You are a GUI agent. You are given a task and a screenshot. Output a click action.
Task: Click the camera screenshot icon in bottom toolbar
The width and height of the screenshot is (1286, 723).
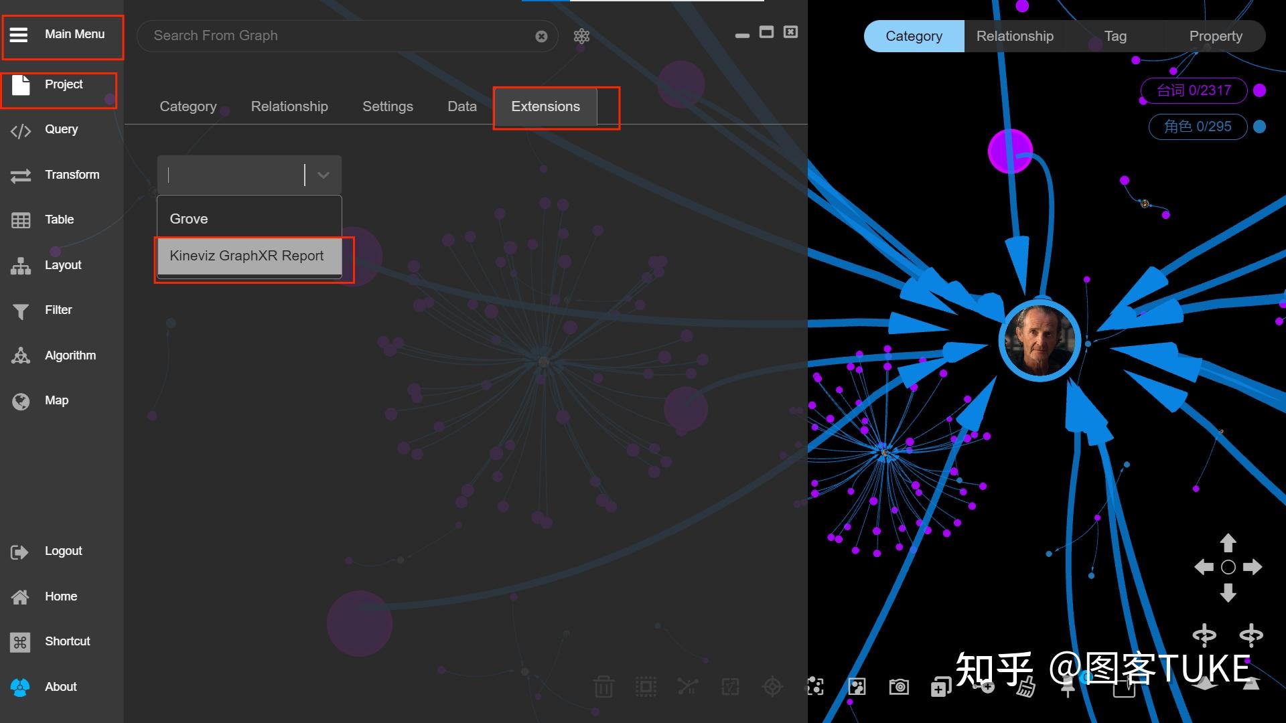899,686
